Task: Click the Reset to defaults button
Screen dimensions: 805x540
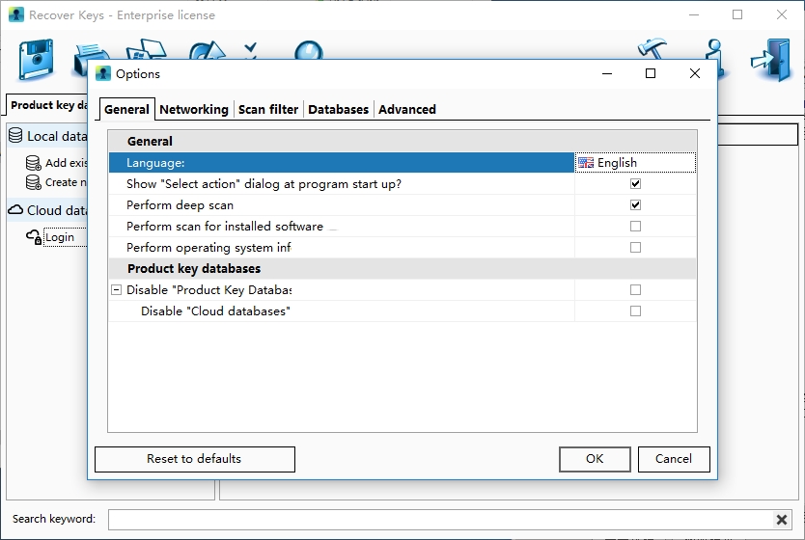Action: coord(195,459)
